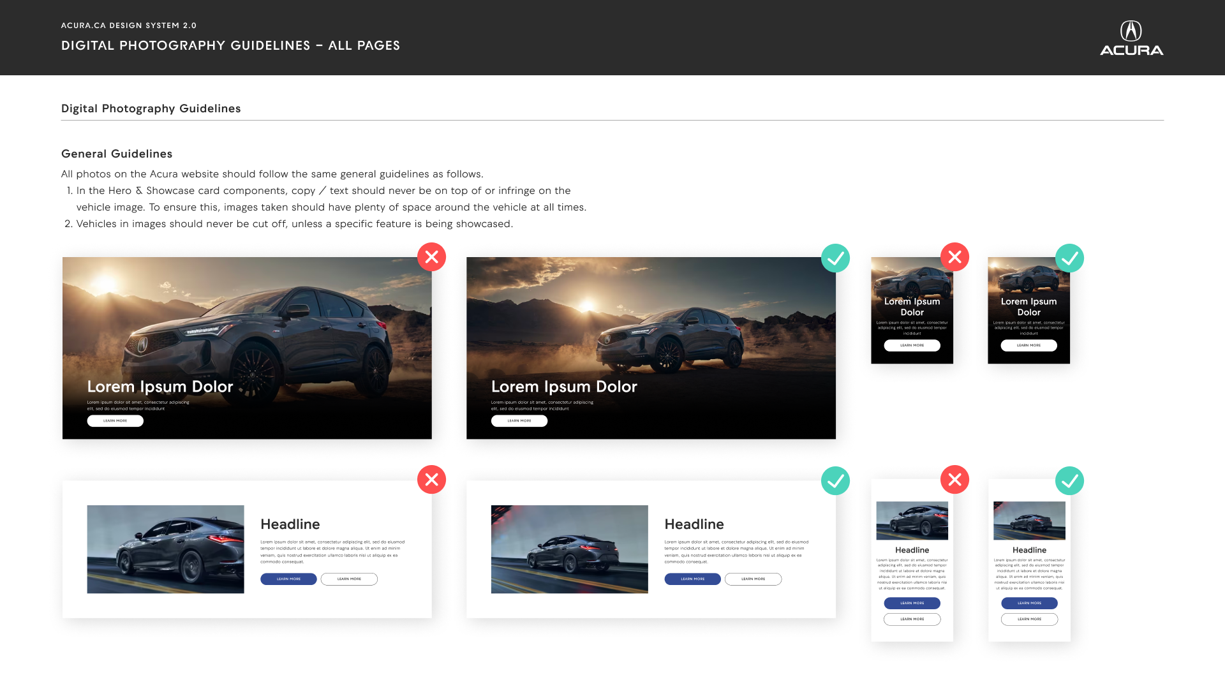
Task: Click Learn More in correct mobile hero card
Action: coord(1028,345)
